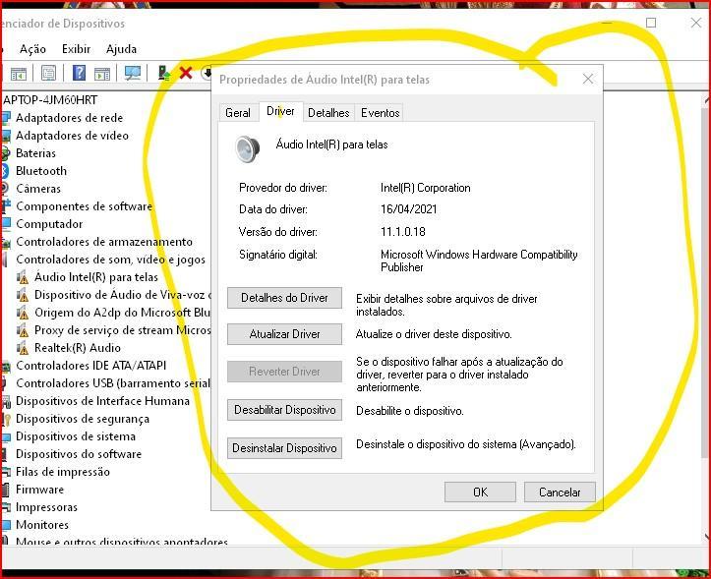Confirm the dialog with OK
The width and height of the screenshot is (711, 579).
pos(480,492)
